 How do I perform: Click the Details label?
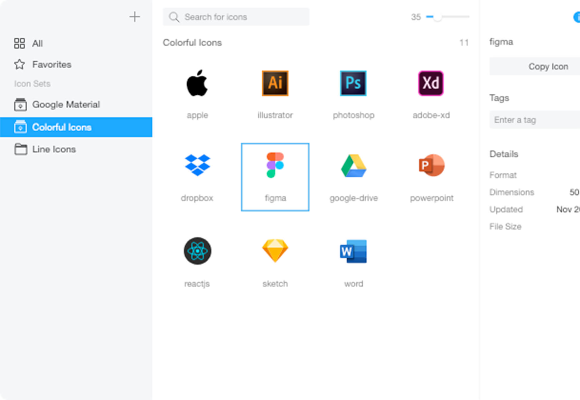[504, 154]
